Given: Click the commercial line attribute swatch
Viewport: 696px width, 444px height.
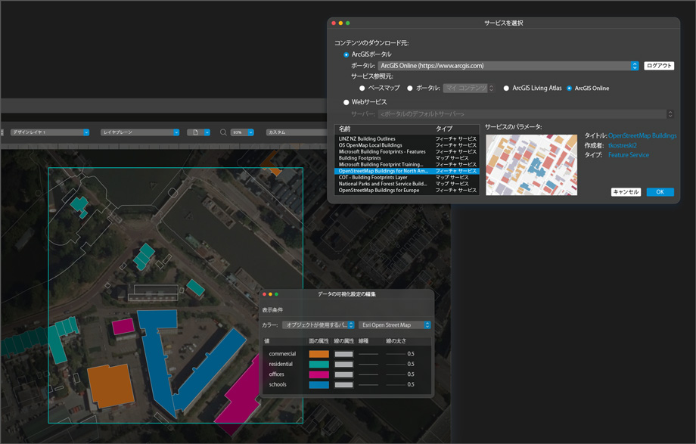Looking at the screenshot, I should click(344, 354).
